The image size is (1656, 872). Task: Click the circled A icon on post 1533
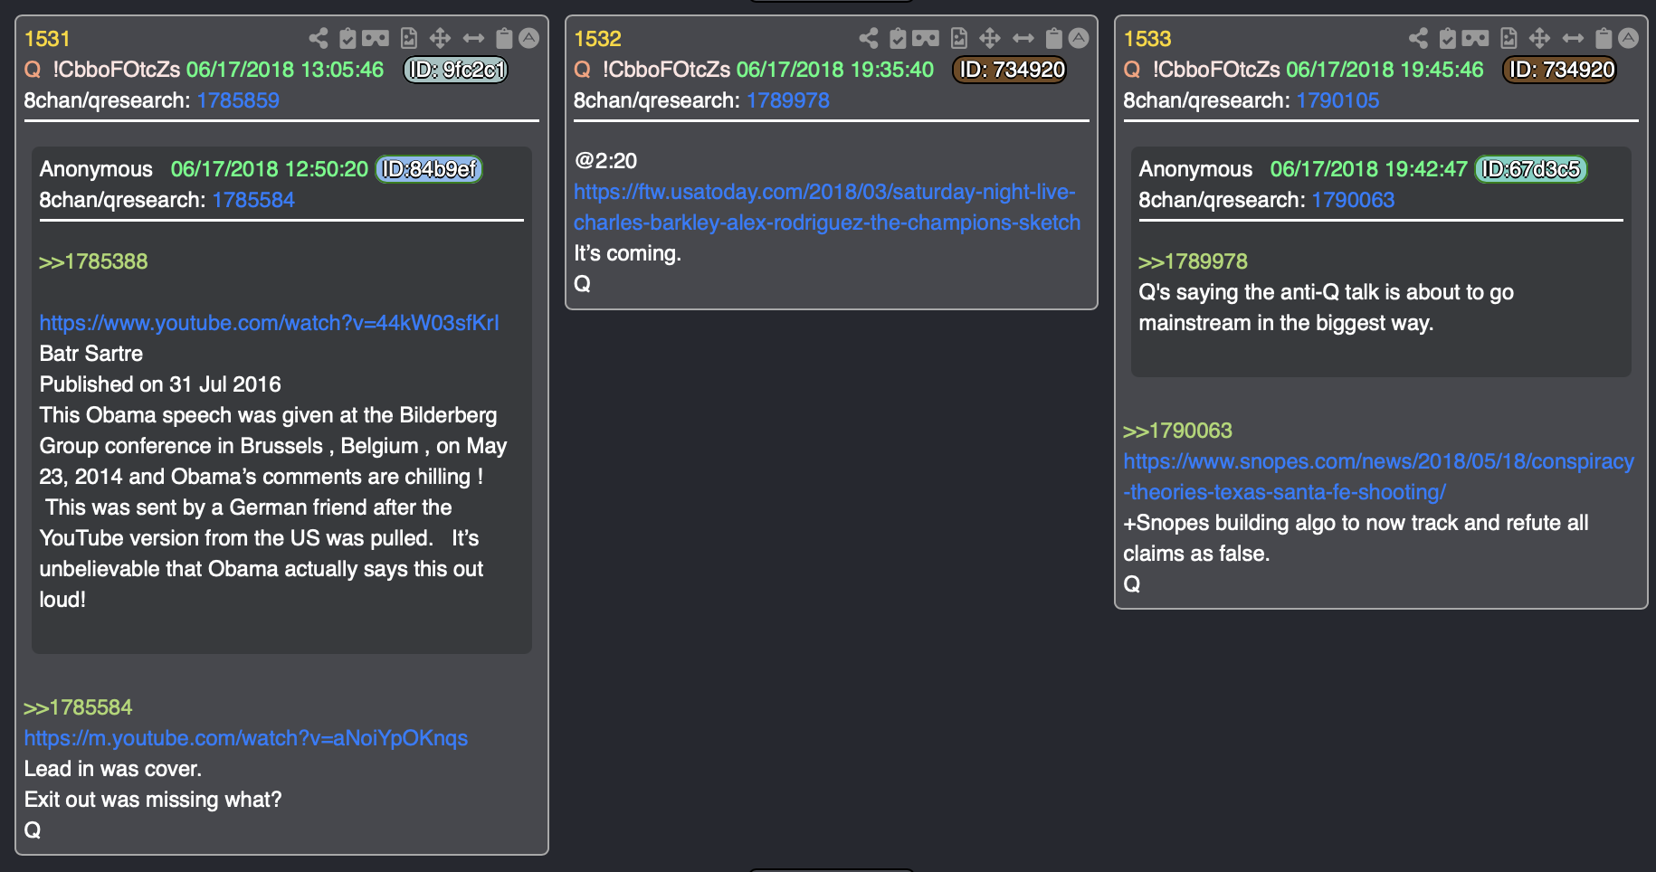[1629, 38]
